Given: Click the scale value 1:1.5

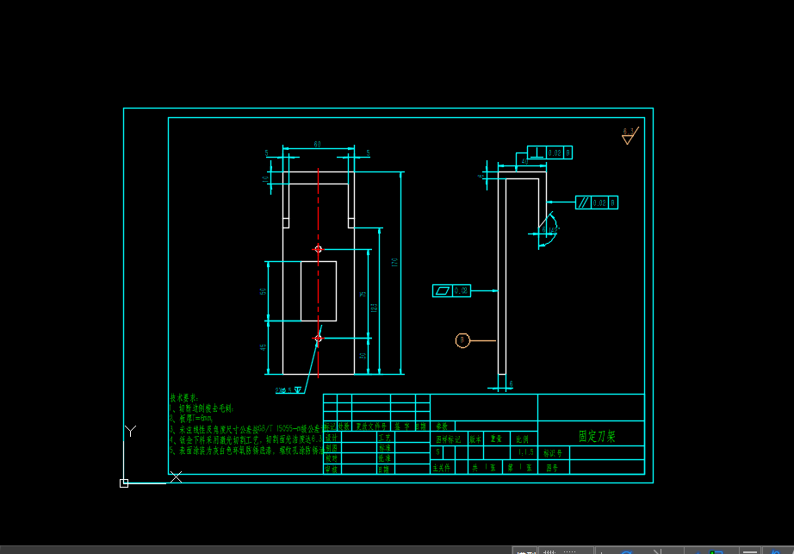Looking at the screenshot, I should pos(525,452).
